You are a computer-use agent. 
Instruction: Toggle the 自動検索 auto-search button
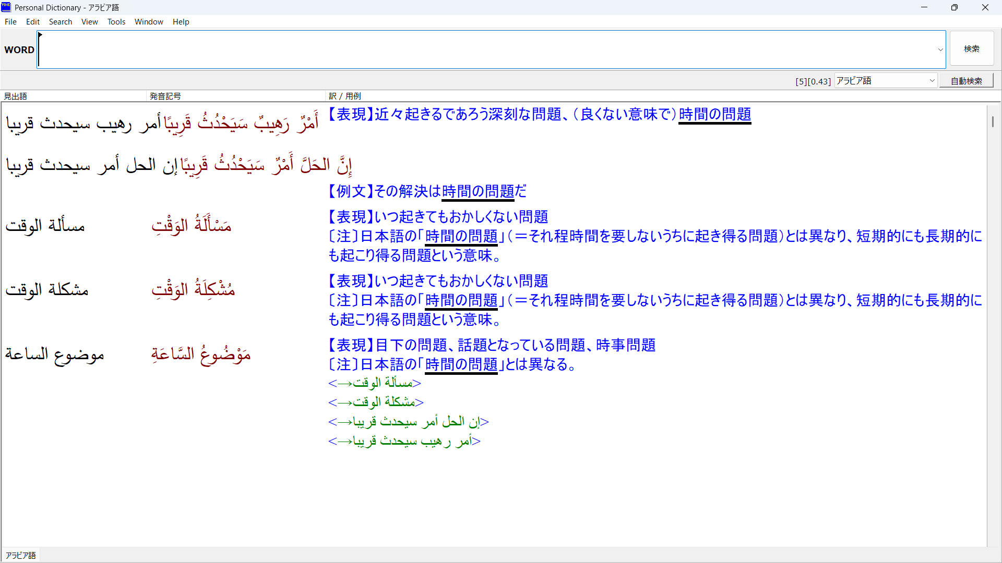pos(966,81)
